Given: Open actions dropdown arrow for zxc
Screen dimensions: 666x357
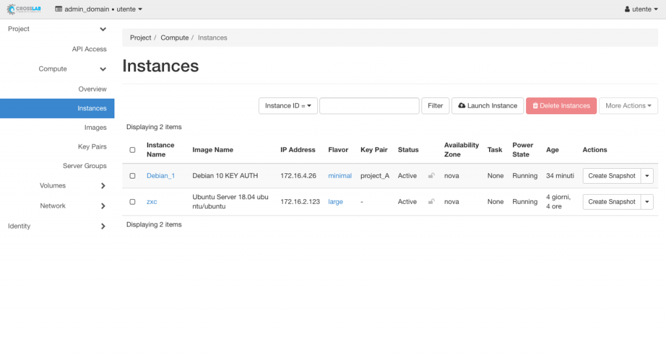Looking at the screenshot, I should point(647,202).
